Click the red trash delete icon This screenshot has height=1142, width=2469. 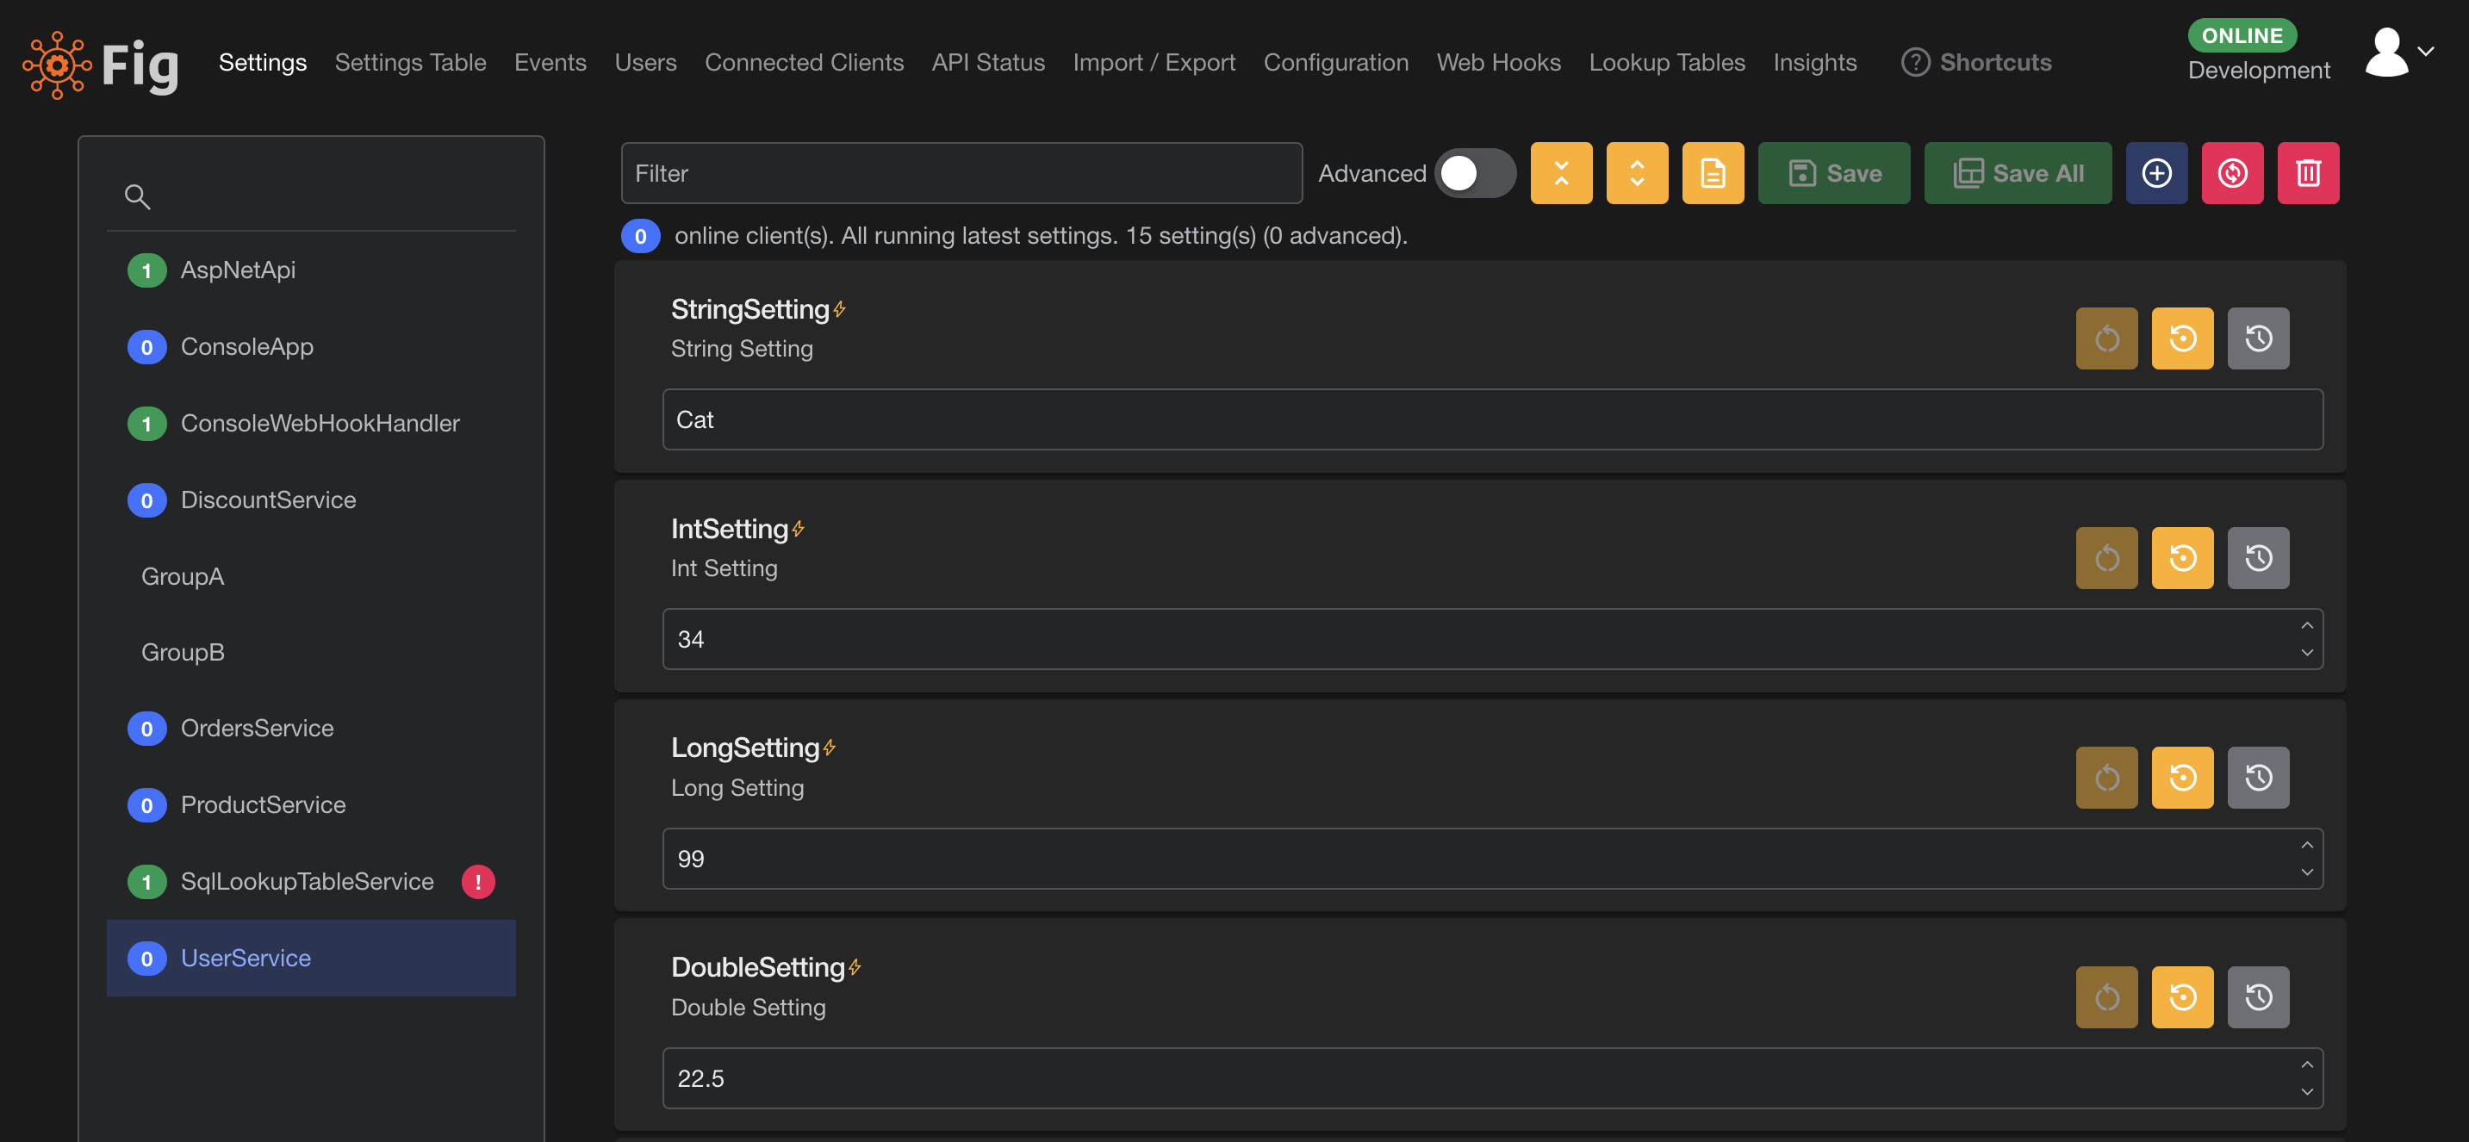(x=2308, y=173)
